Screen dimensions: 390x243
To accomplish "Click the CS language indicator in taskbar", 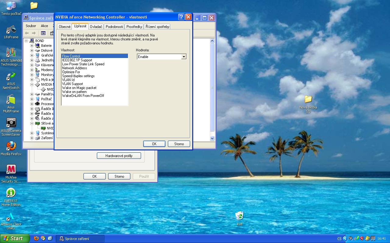I will [x=339, y=238].
